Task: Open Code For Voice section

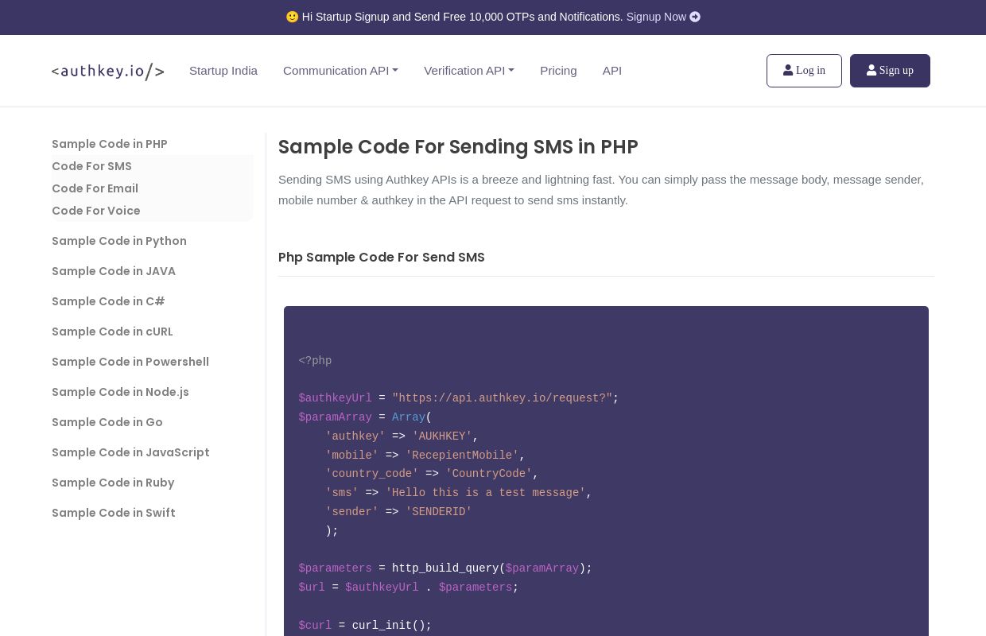Action: (x=96, y=211)
